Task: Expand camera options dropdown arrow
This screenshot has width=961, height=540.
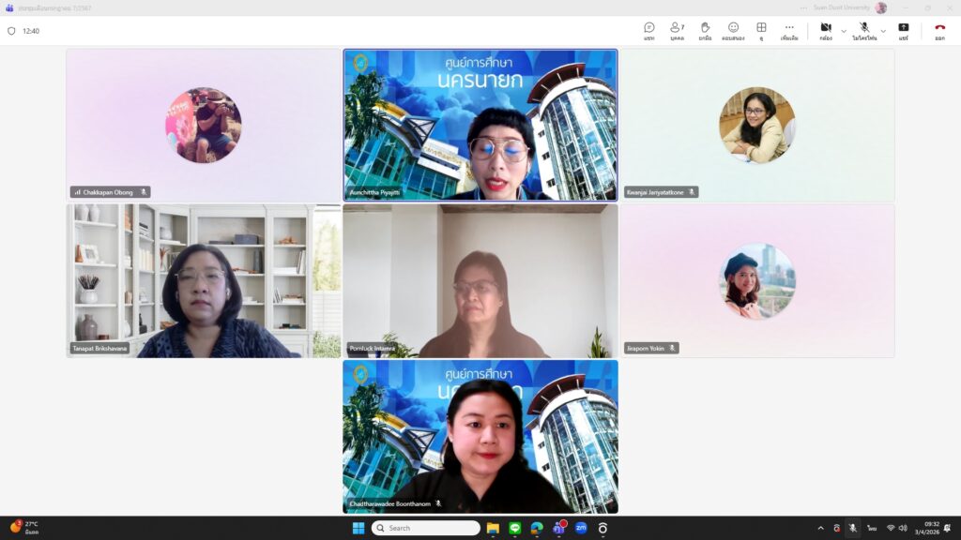Action: tap(843, 31)
